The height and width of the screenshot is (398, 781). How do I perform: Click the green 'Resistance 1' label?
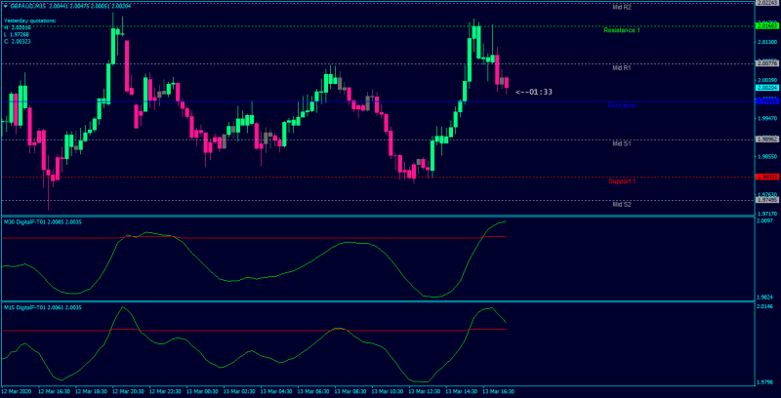[622, 30]
